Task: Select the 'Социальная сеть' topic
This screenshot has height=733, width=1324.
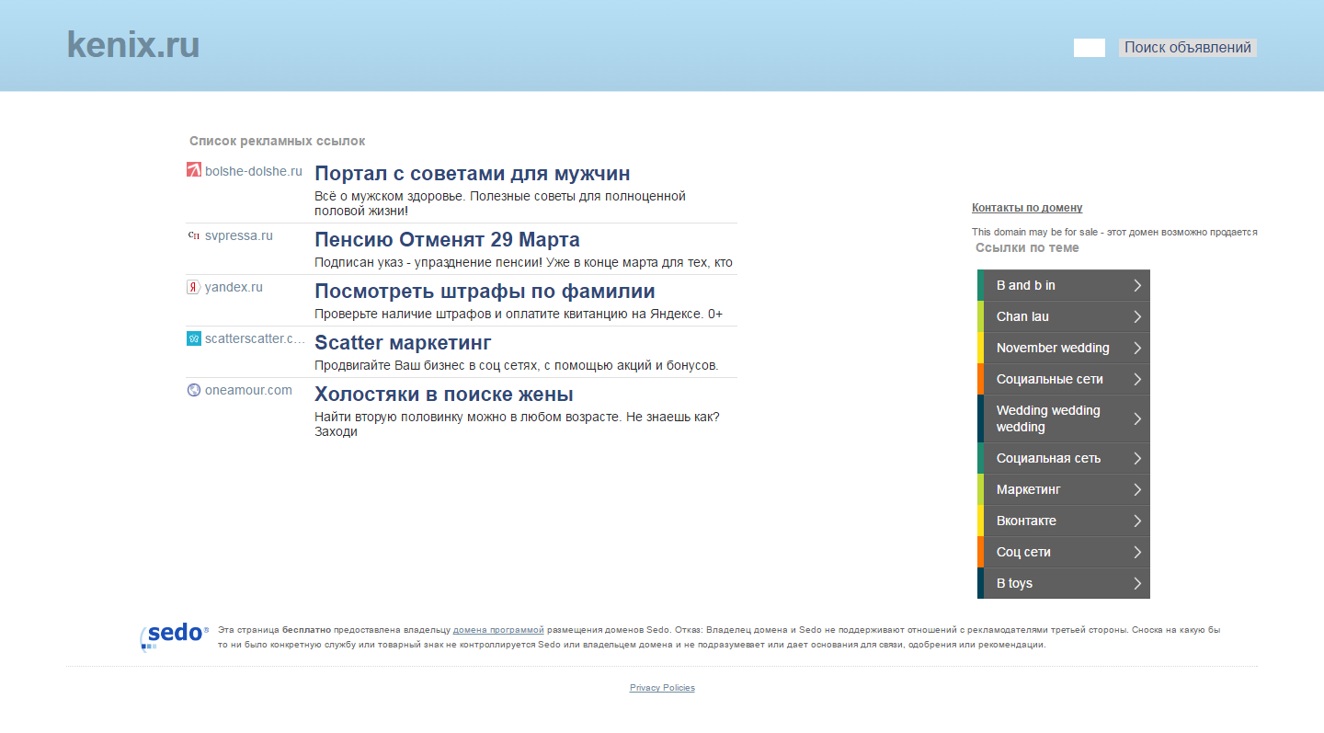Action: [1064, 458]
